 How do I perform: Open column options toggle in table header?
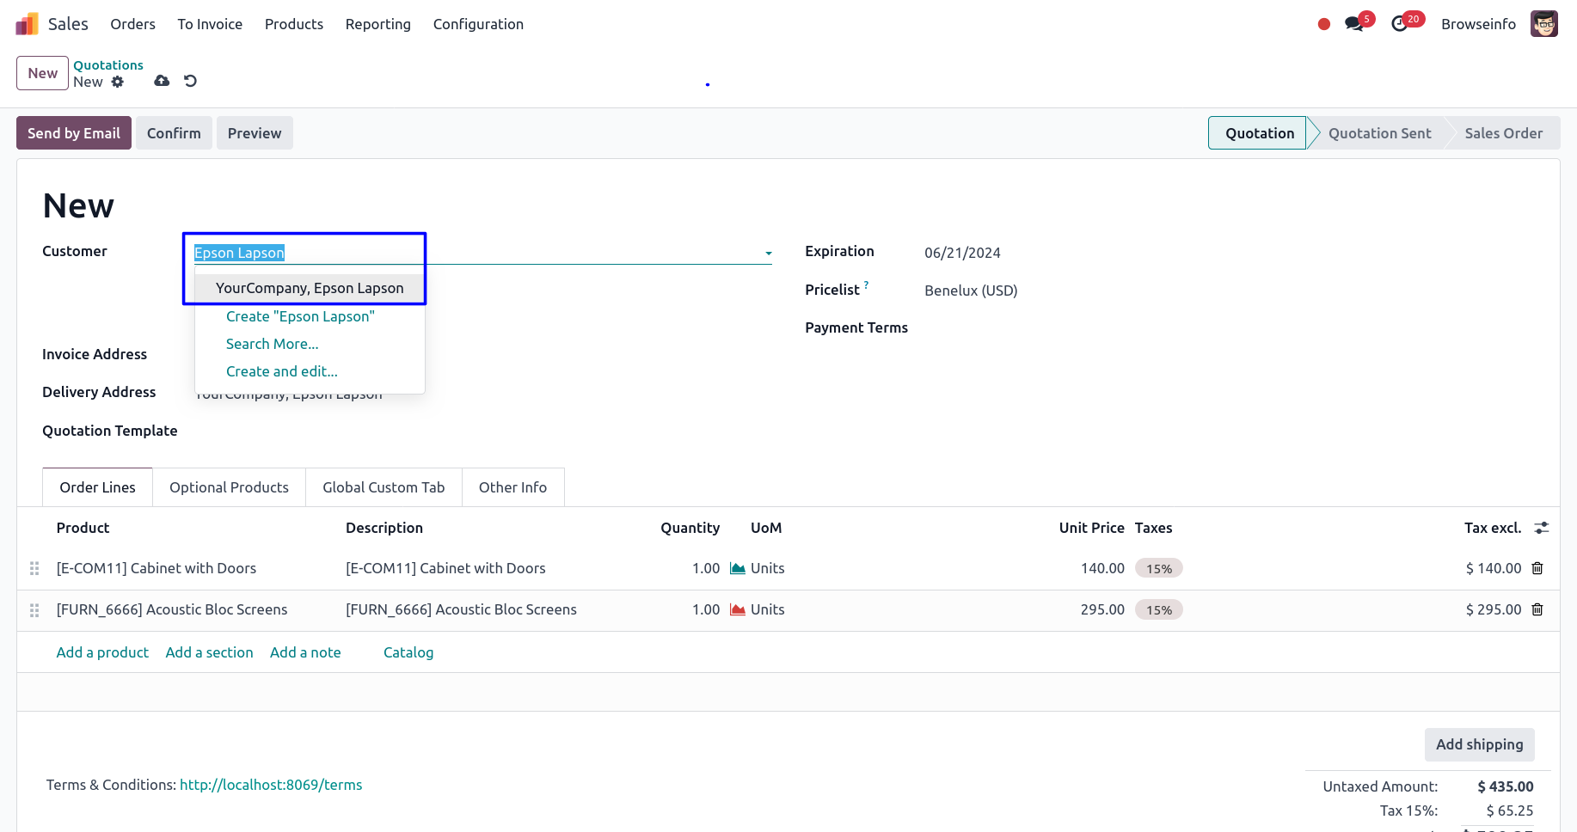click(x=1541, y=528)
